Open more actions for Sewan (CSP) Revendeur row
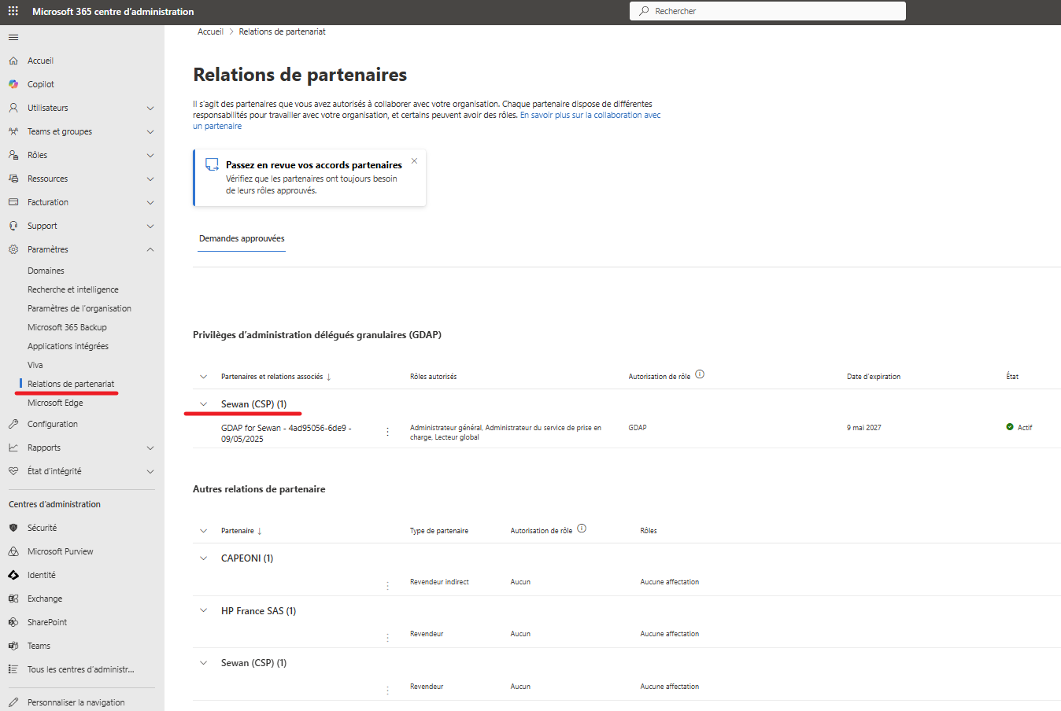 388,691
